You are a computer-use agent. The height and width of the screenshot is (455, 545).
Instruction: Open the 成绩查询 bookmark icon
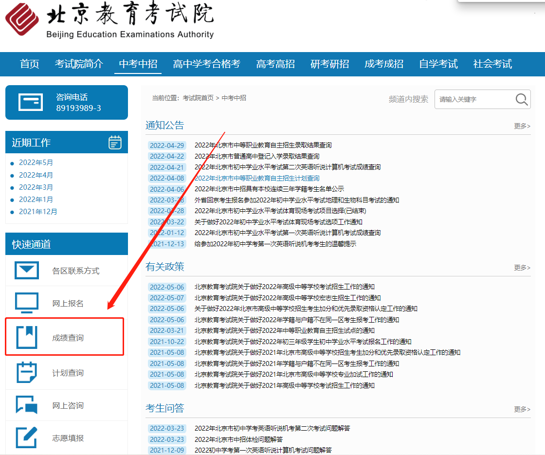click(27, 337)
